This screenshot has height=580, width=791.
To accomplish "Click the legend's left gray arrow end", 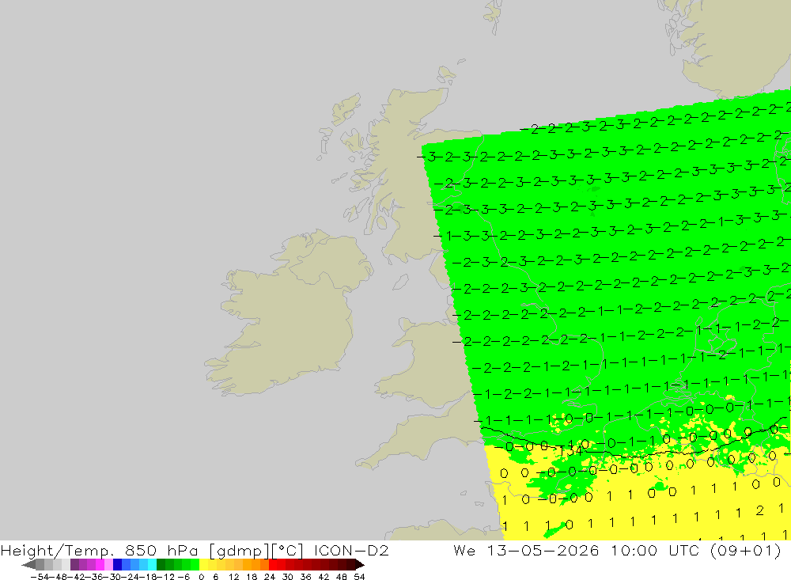I will (x=28, y=565).
